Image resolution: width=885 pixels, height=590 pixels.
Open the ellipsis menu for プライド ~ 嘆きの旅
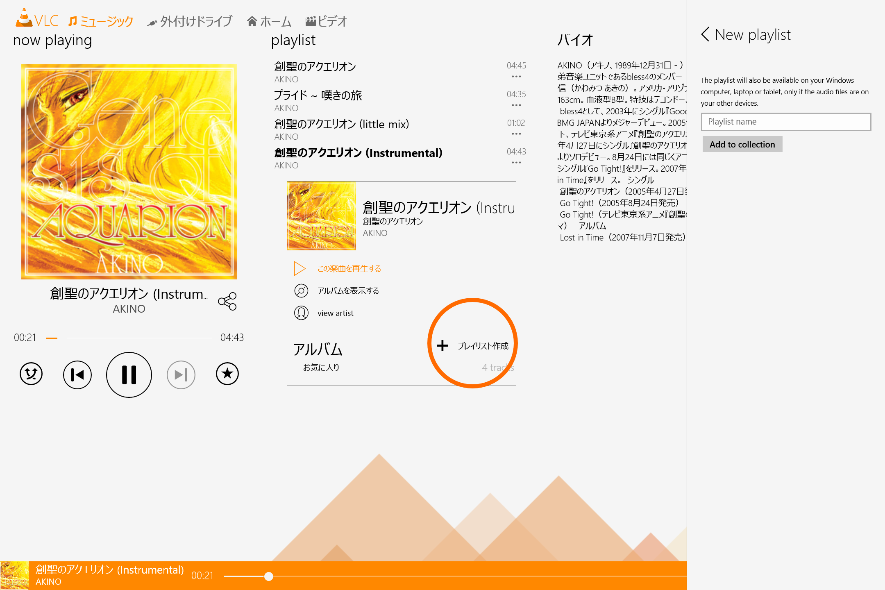(x=516, y=106)
